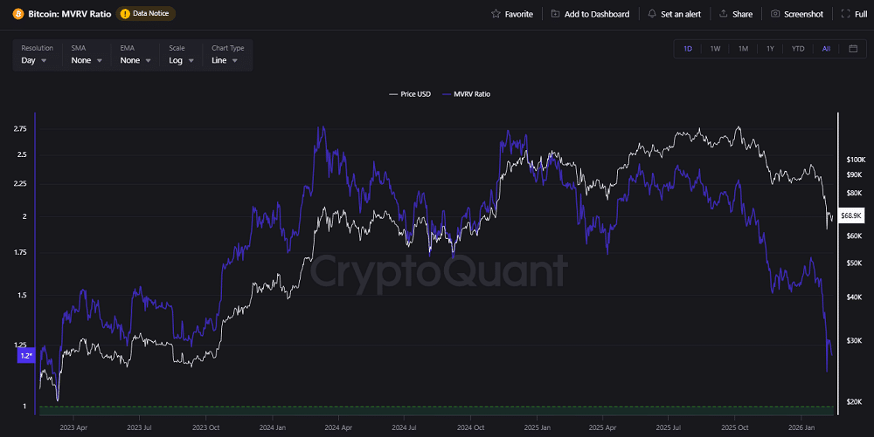874x437 pixels.
Task: Click the Add to Dashboard icon
Action: 555,13
